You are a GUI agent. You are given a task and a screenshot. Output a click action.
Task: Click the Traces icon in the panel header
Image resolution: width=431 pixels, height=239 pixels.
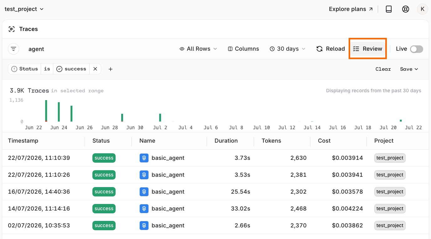(x=12, y=29)
